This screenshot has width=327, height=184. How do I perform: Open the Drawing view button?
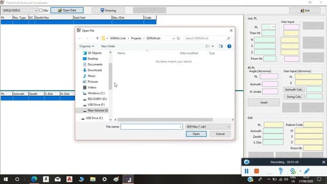108,10
